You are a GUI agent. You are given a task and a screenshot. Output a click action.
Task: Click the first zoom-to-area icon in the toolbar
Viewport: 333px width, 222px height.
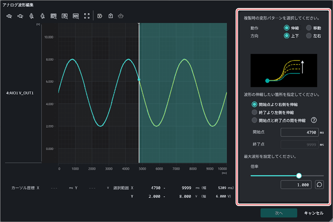54,16
